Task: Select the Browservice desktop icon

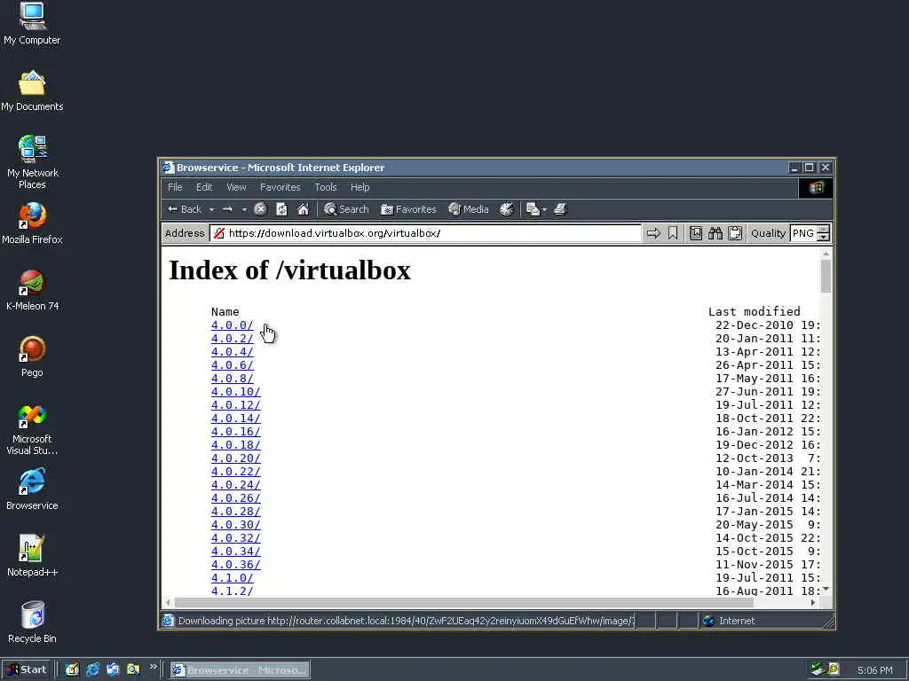Action: click(x=32, y=489)
